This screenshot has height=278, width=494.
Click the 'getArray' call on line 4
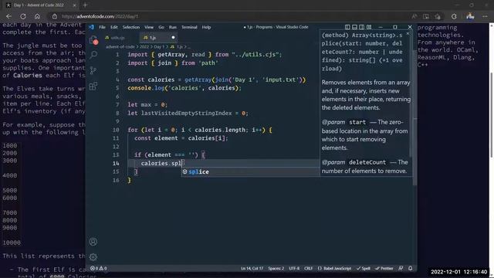198,80
